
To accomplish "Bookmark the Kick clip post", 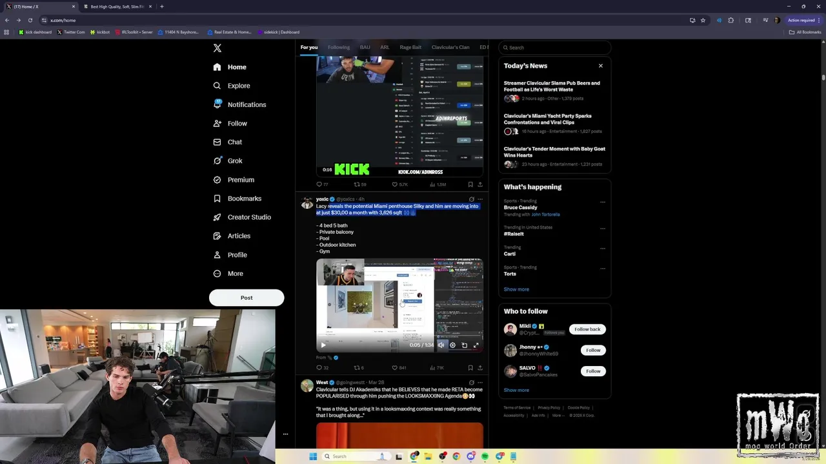I will (x=470, y=185).
